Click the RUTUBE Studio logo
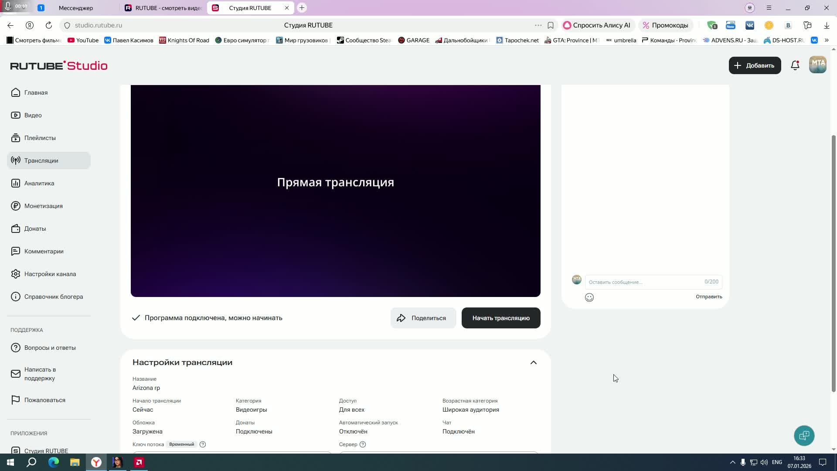The image size is (837, 471). (x=59, y=65)
